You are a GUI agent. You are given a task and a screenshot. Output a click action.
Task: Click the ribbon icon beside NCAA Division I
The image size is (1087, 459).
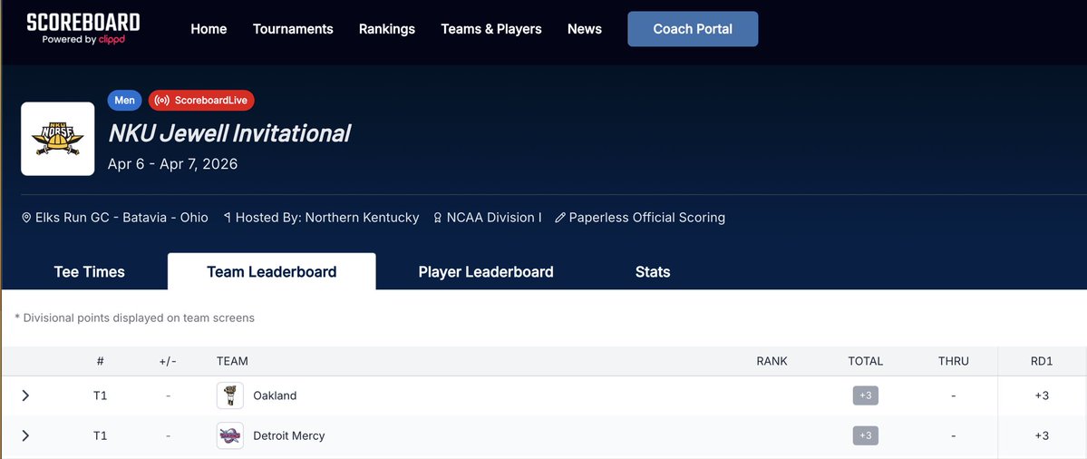tap(438, 218)
